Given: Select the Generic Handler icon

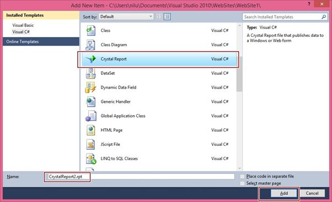Looking at the screenshot, I should click(90, 102).
